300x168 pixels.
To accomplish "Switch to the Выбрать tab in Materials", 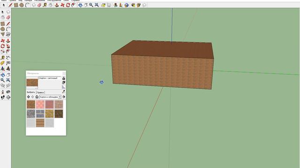I will tap(31, 92).
